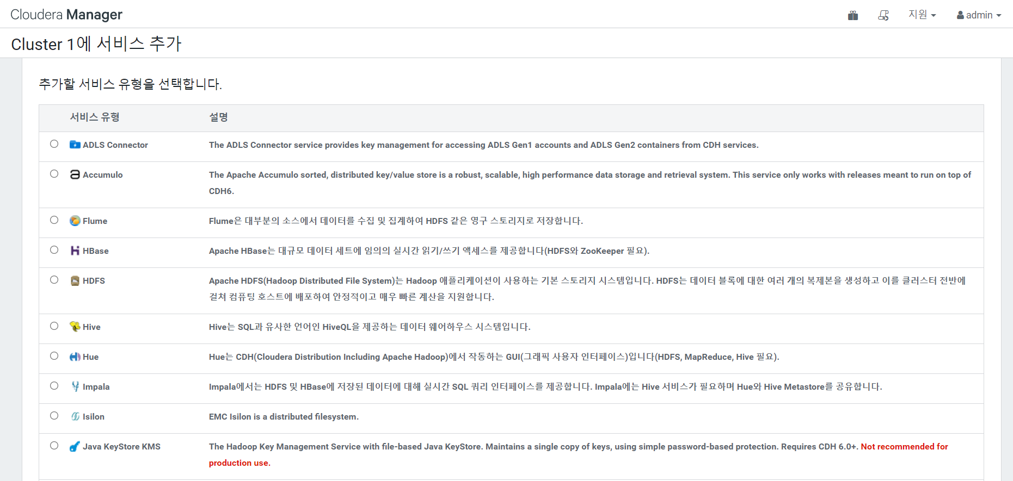Click the Impala service icon
This screenshot has height=481, width=1013.
point(75,386)
